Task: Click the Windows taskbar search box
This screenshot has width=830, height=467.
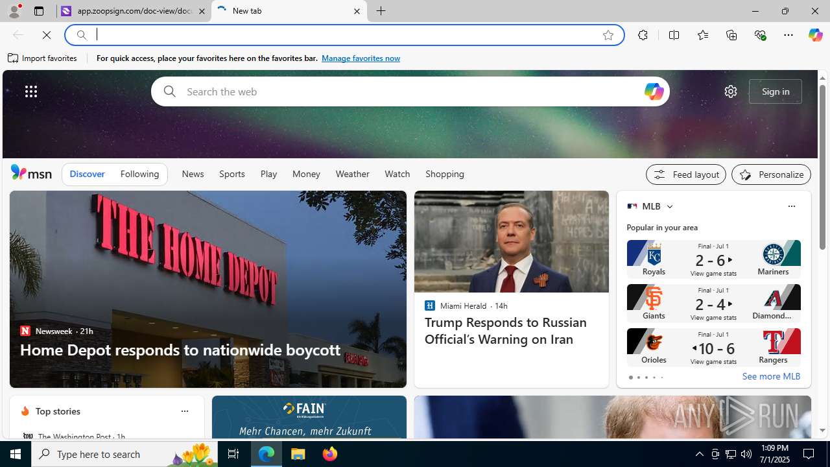Action: (123, 454)
